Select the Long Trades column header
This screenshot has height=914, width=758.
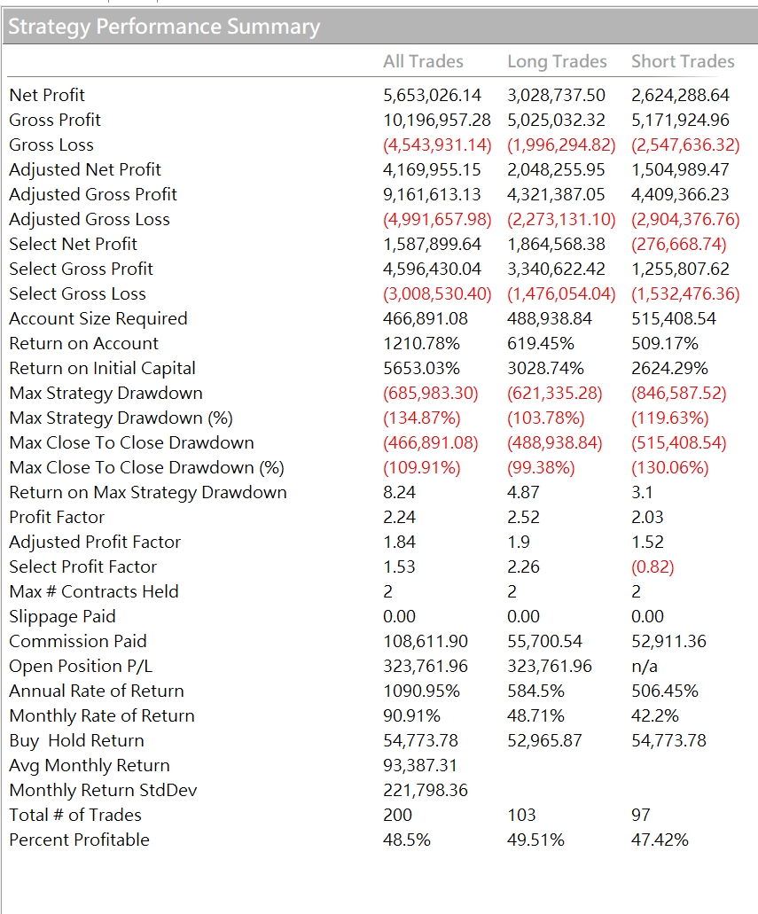pyautogui.click(x=557, y=61)
